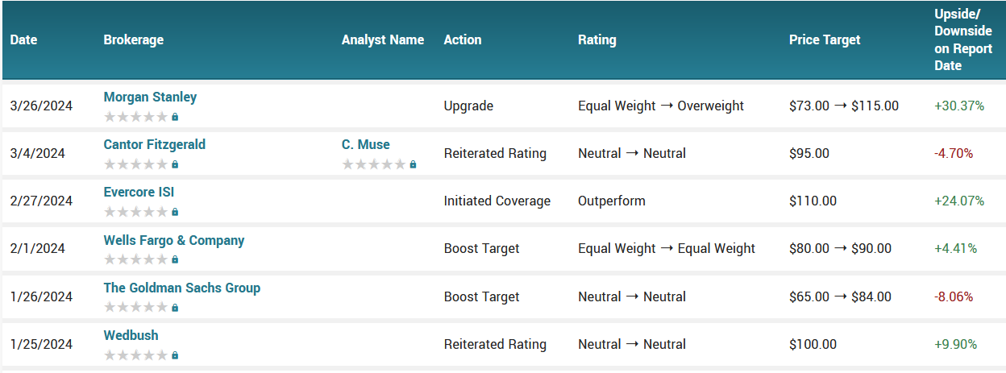This screenshot has width=1006, height=373.
Task: Click the star rating under C. Muse
Action: [x=374, y=164]
